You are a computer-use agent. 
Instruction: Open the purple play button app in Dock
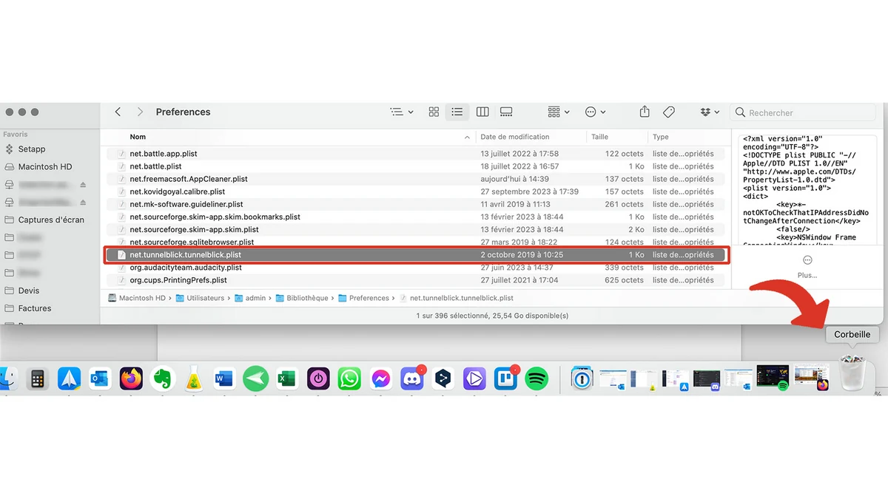tap(474, 379)
